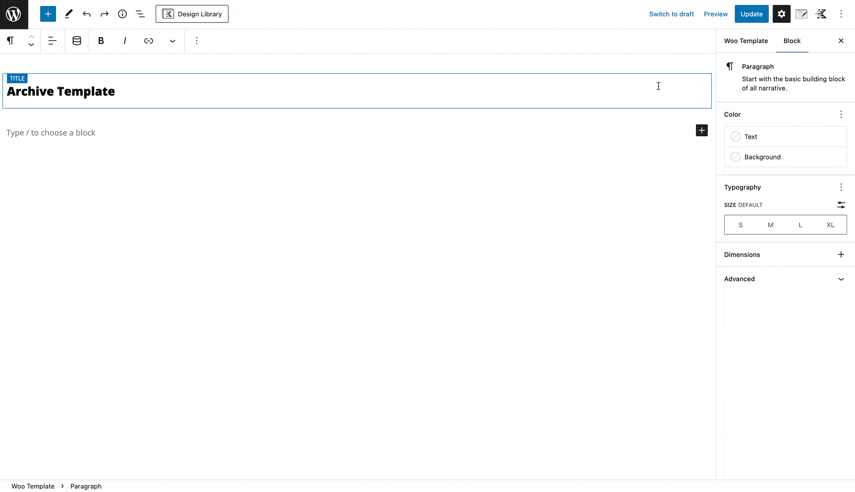Close the Settings sidebar with the gear icon
This screenshot has height=492, width=855.
point(781,14)
